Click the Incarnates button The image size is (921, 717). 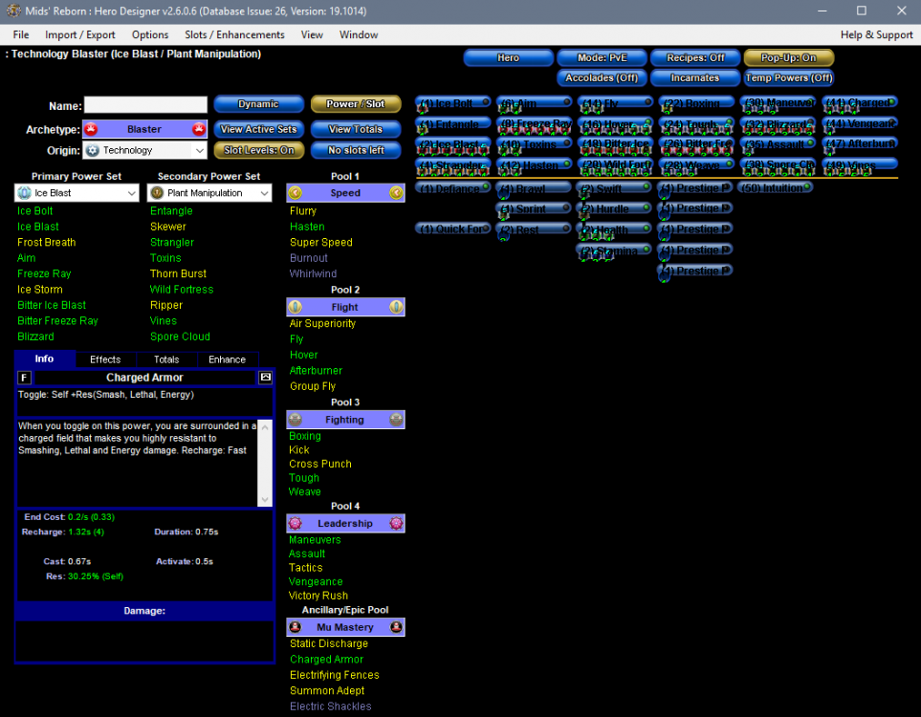695,77
